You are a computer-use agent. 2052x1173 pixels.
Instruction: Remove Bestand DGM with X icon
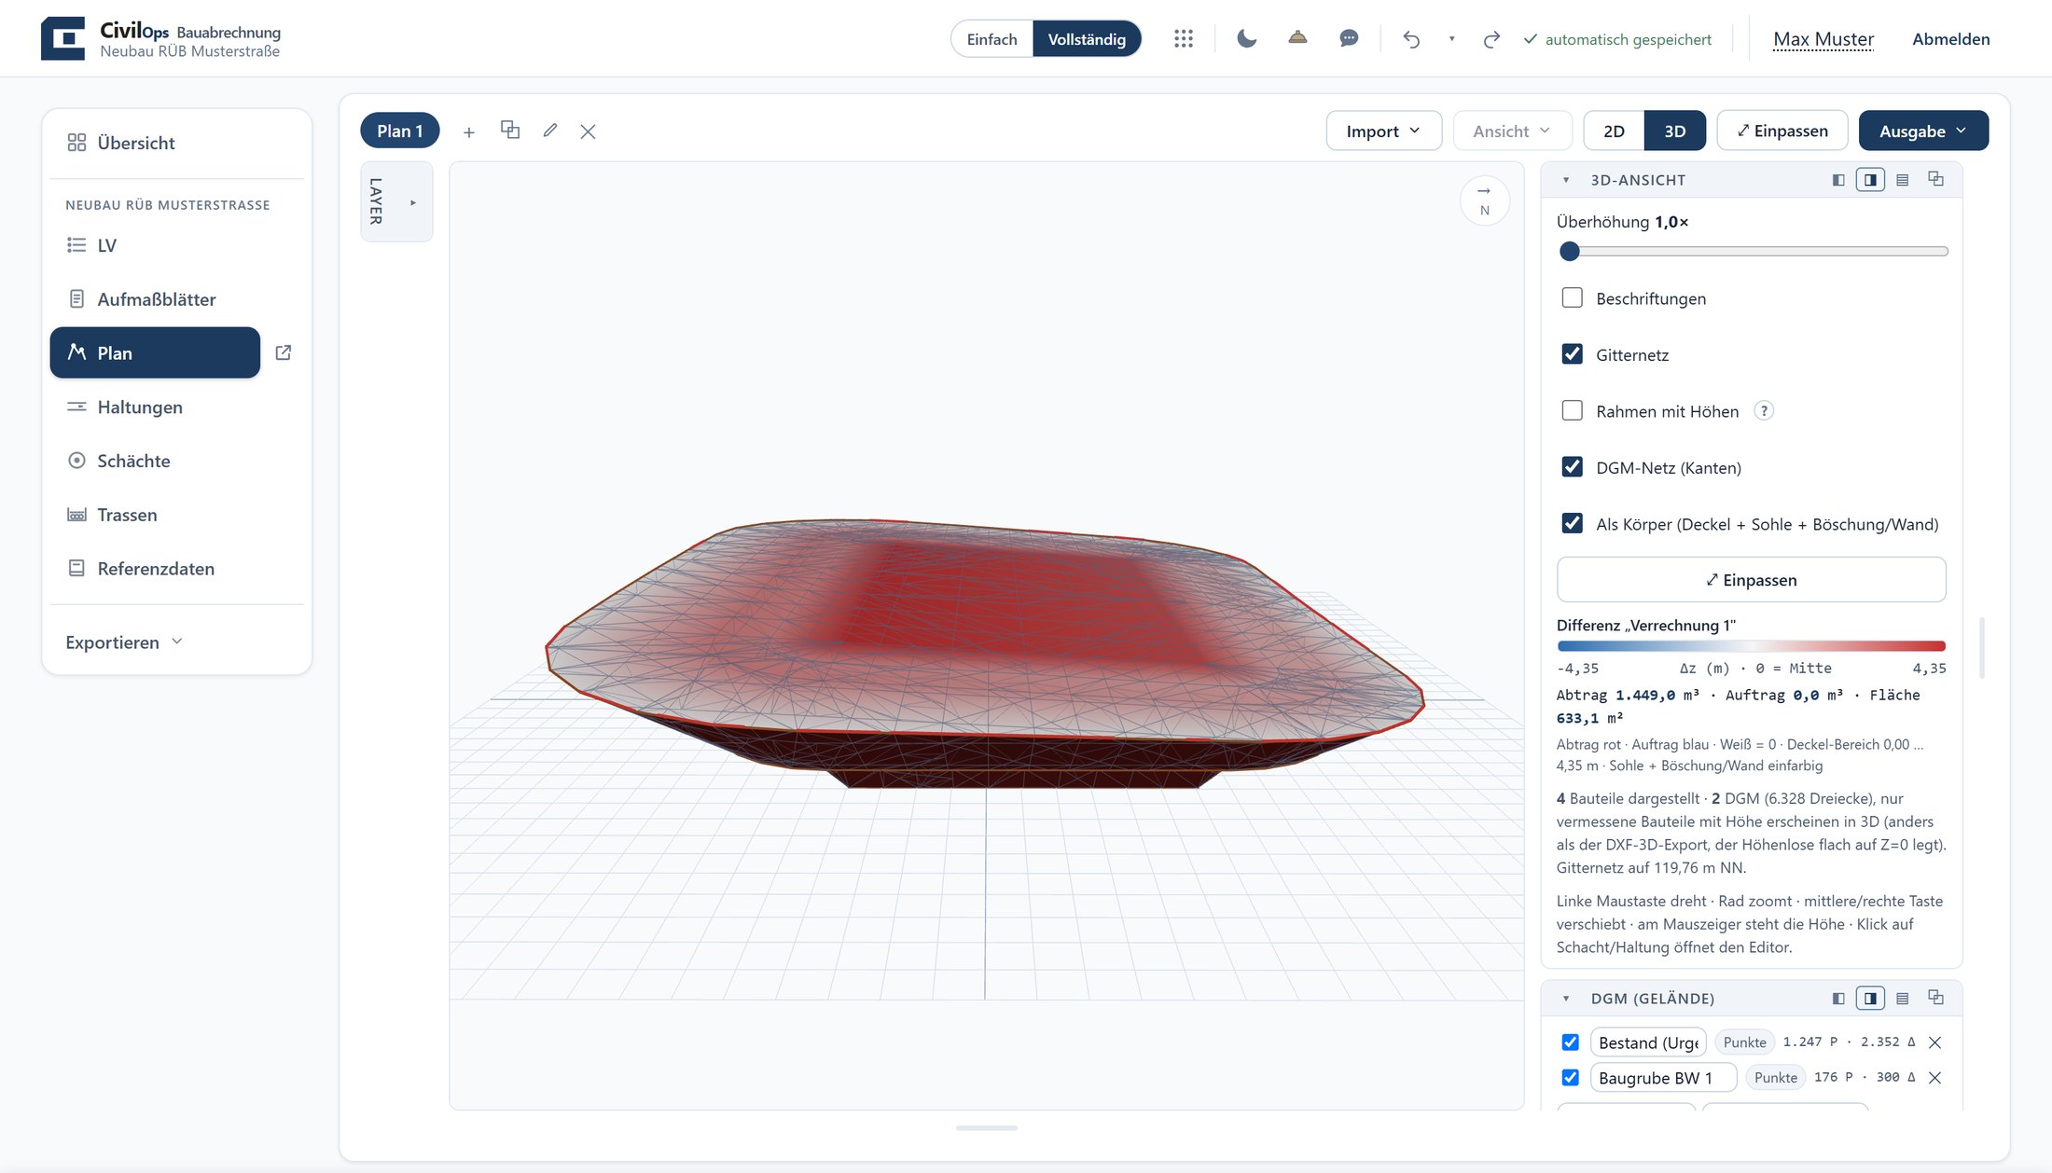pyautogui.click(x=1934, y=1042)
